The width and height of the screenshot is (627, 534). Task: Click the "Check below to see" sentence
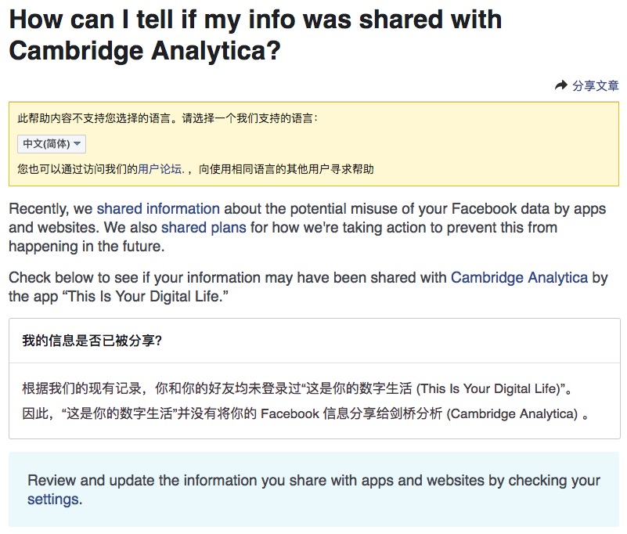227,278
